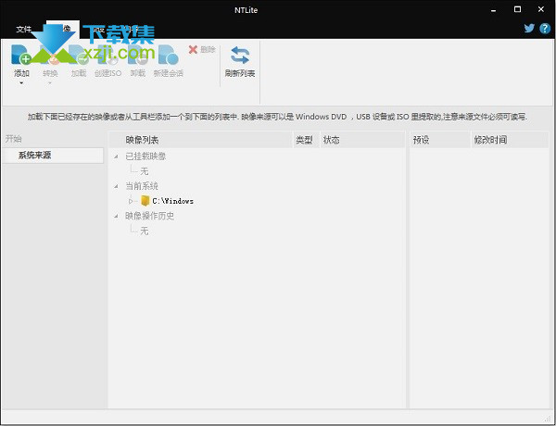Click the red X 删除 (Delete) button
Viewport: 556px width, 426px height.
pos(202,50)
